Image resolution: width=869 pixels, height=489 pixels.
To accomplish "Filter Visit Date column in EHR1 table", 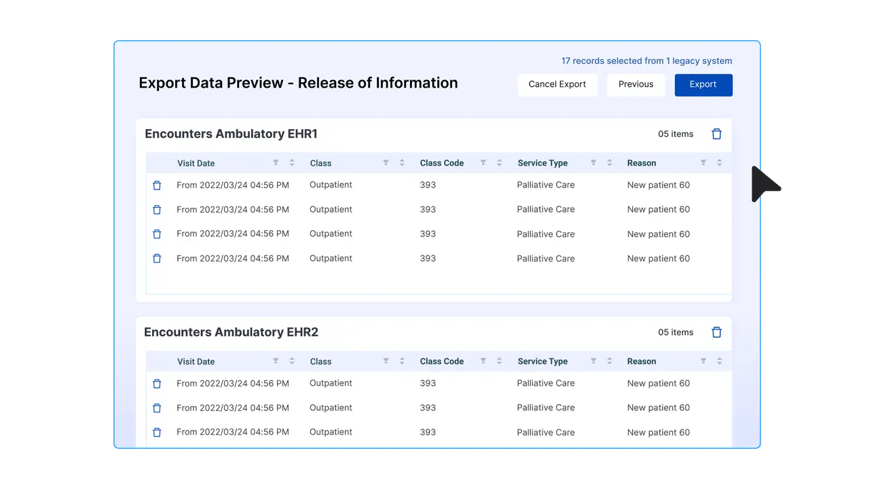I will coord(276,163).
